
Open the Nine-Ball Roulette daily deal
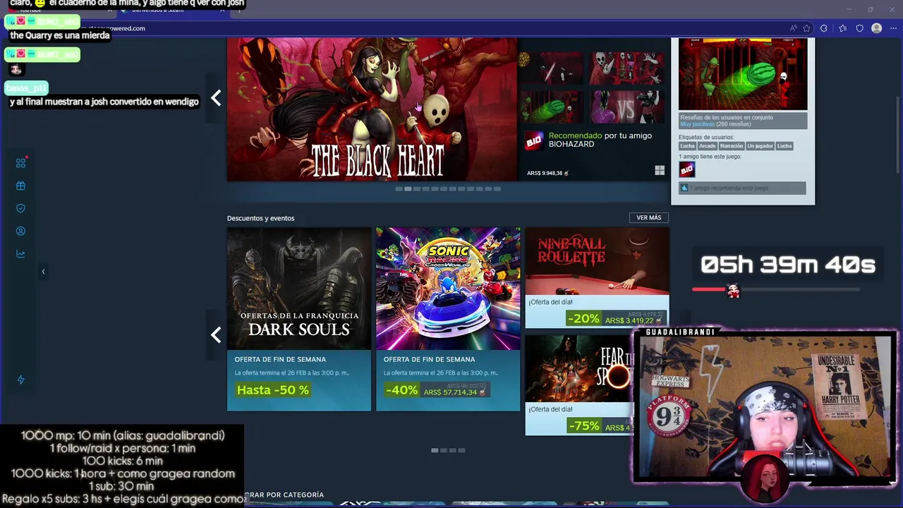coord(597,278)
